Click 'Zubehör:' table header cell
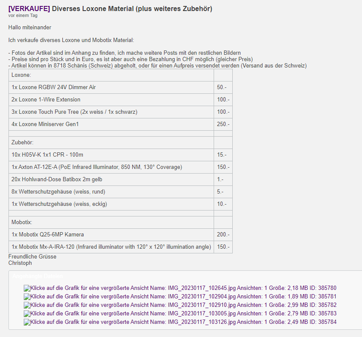This screenshot has width=362, height=337. pyautogui.click(x=111, y=142)
